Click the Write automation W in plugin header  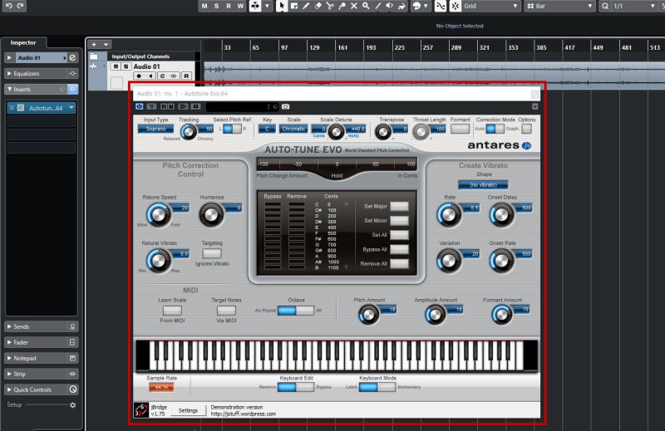click(x=170, y=106)
